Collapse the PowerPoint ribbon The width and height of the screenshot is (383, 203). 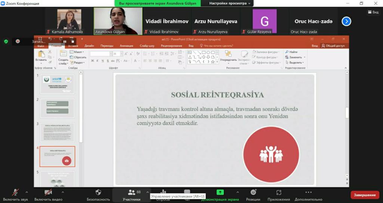pos(346,68)
